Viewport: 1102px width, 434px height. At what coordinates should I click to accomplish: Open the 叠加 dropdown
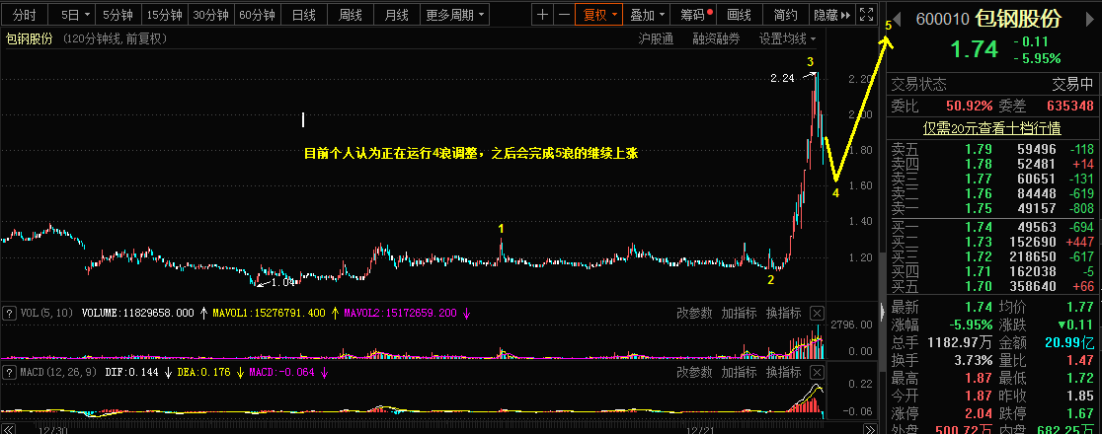point(646,14)
